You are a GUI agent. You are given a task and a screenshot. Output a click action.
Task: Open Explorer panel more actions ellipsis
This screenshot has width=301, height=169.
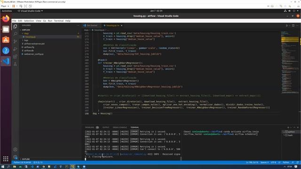tap(78, 25)
